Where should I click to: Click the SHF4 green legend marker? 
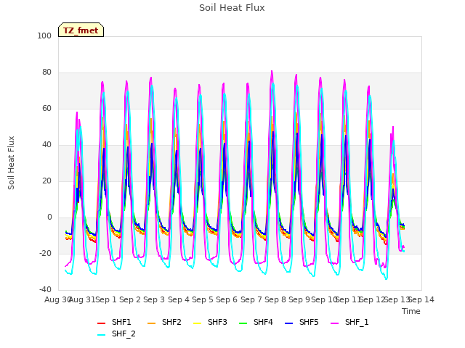click(243, 323)
